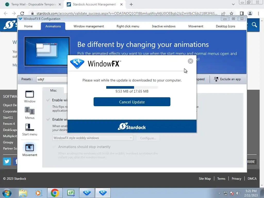Open Start11 link in Software list
264x198 pixels.
[x=8, y=118]
